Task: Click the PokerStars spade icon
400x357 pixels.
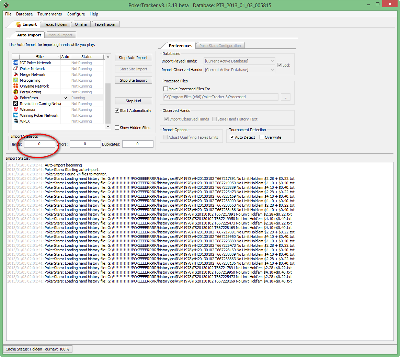Action: click(x=16, y=98)
